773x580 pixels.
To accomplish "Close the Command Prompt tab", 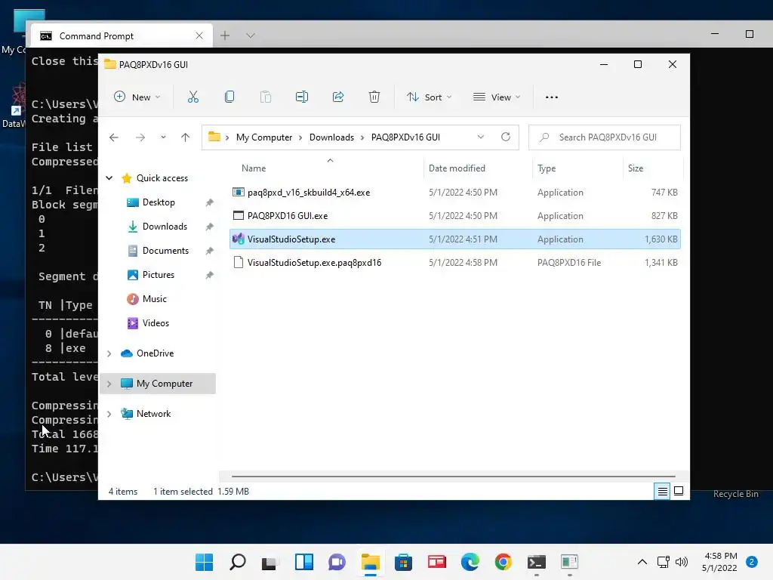I will 199,35.
